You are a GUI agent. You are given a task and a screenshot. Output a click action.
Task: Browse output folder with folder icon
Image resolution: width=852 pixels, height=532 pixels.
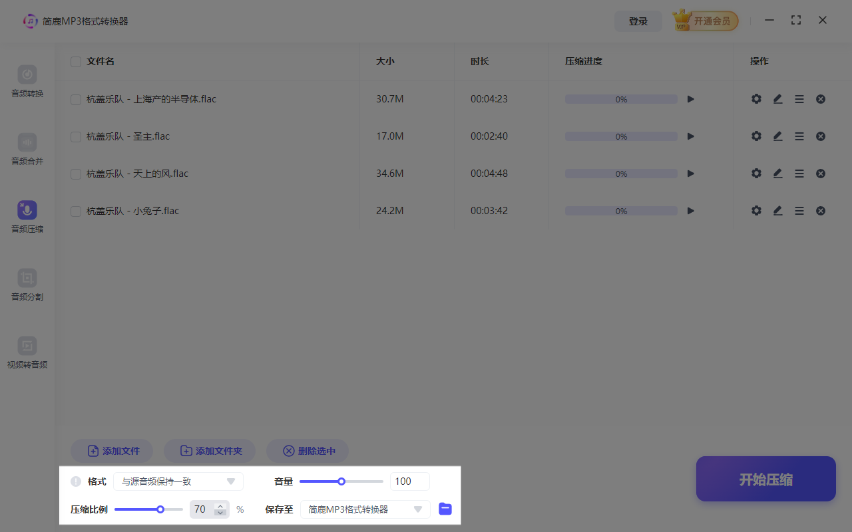[445, 509]
